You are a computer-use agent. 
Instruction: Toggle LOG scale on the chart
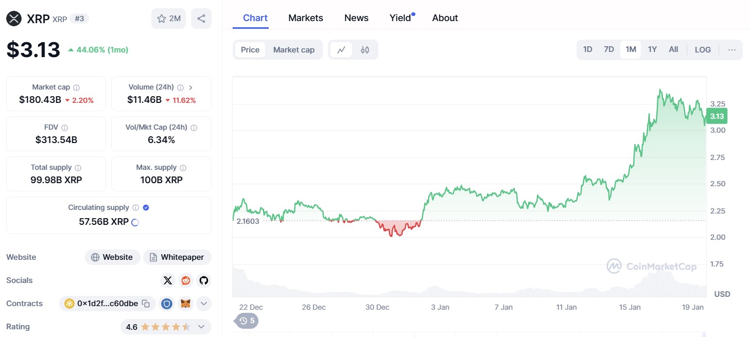coord(703,50)
